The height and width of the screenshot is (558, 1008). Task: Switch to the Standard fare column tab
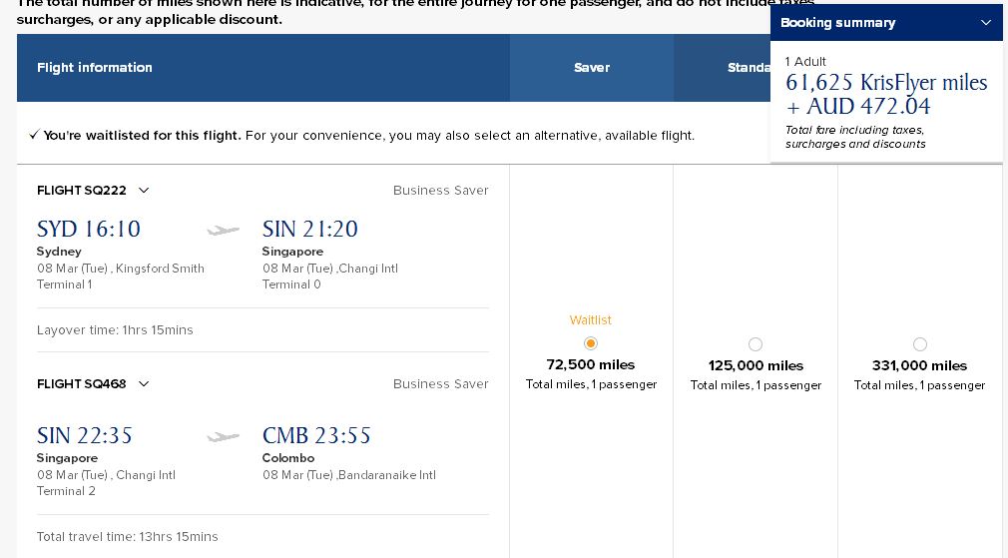pyautogui.click(x=723, y=68)
